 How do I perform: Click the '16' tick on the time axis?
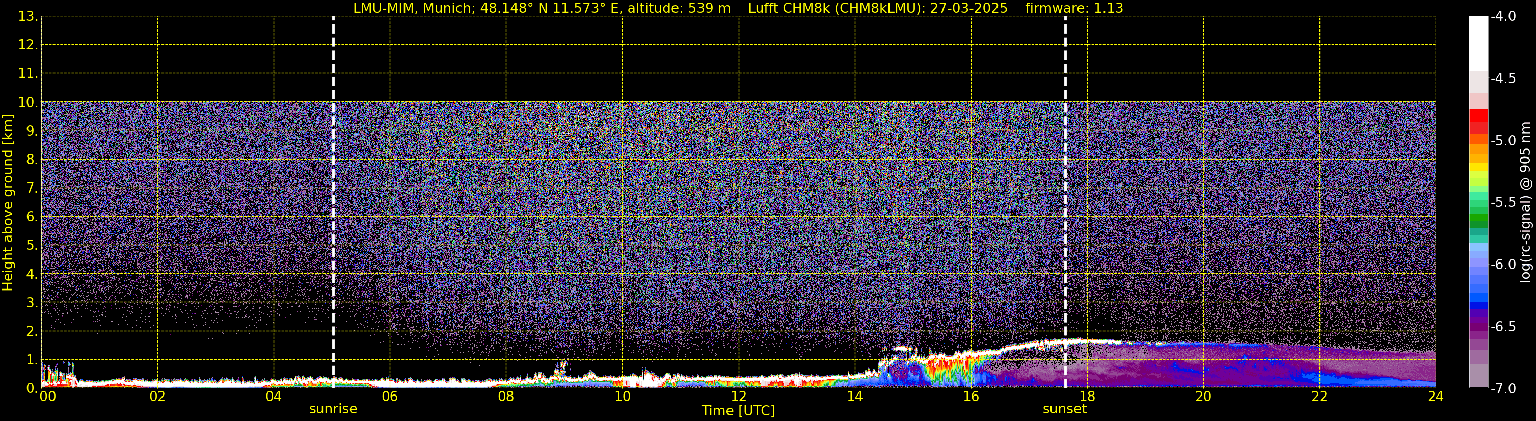[972, 397]
